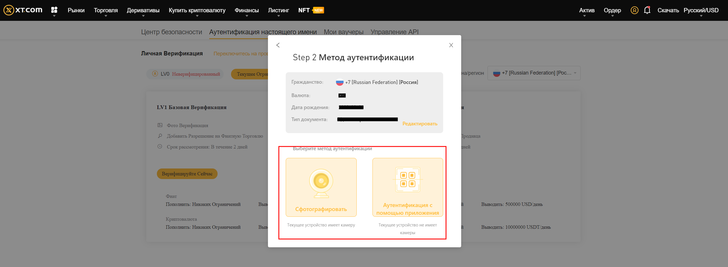Close the authentication method dialog
The height and width of the screenshot is (267, 728).
(x=451, y=45)
